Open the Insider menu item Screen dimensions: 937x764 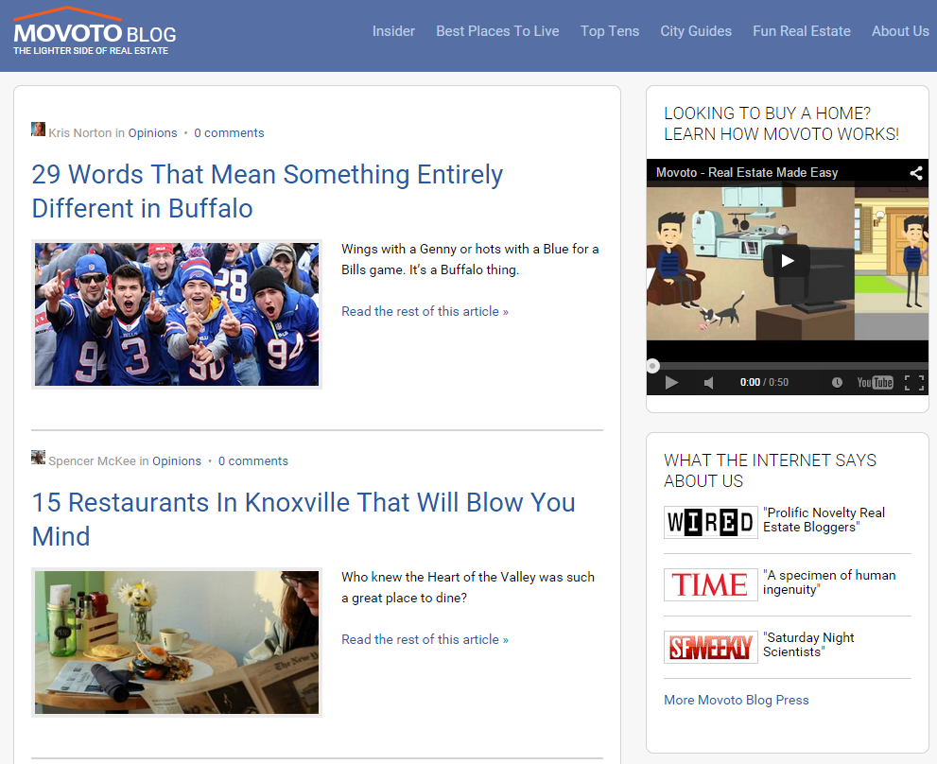(x=393, y=31)
